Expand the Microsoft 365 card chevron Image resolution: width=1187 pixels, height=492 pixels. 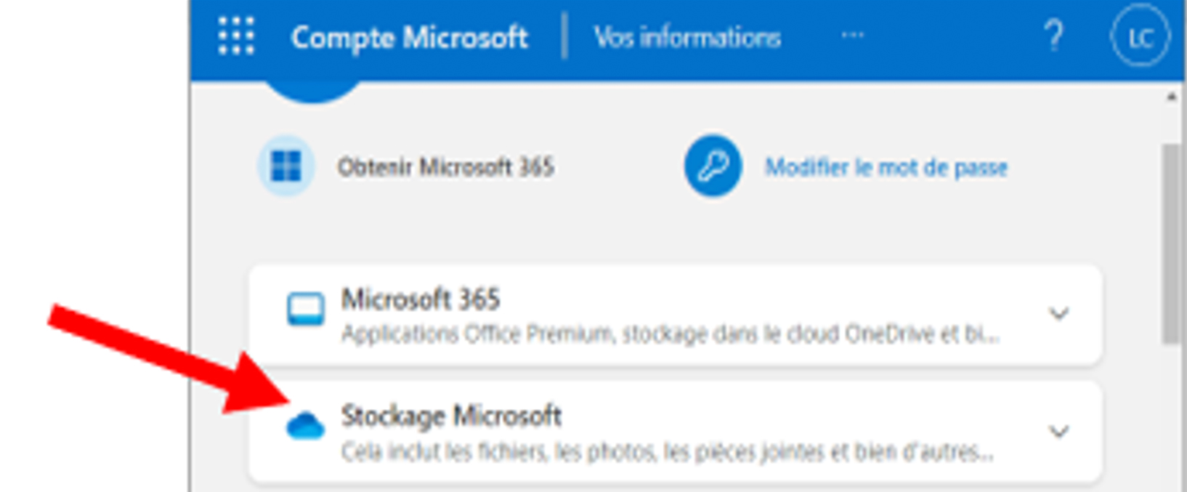click(1058, 314)
